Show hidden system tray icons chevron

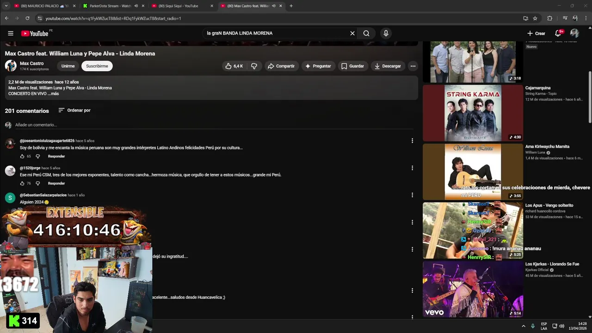tap(524, 326)
